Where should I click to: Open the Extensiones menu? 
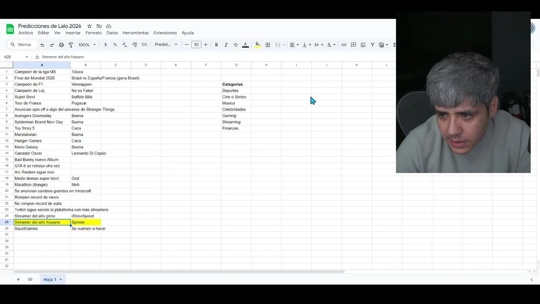165,33
